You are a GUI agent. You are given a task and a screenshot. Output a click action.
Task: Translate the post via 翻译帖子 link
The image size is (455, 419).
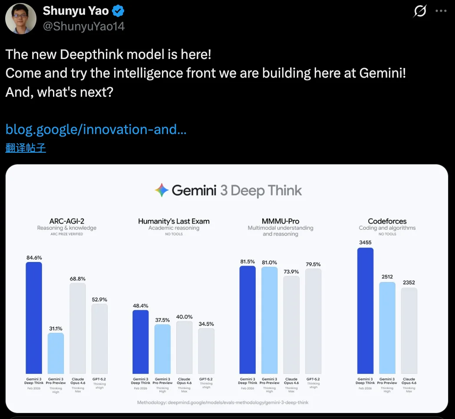click(x=26, y=148)
